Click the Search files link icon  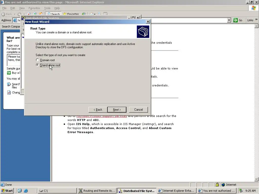[x=9, y=84]
